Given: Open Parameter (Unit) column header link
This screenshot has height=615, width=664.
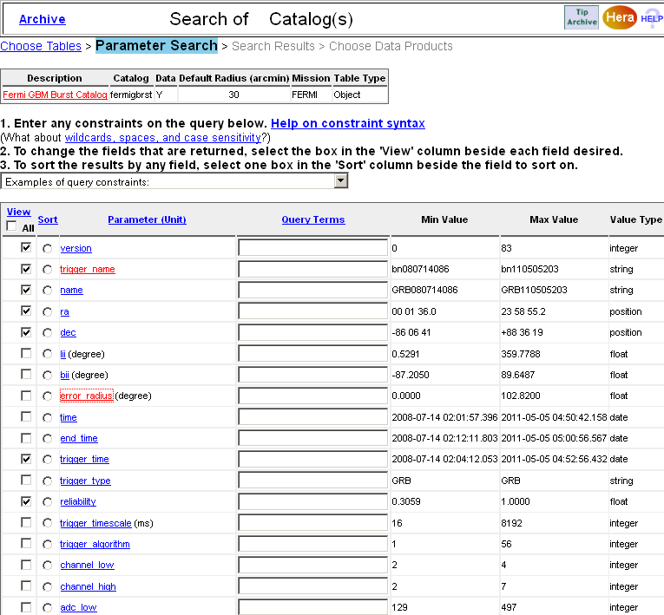Looking at the screenshot, I should tap(147, 219).
